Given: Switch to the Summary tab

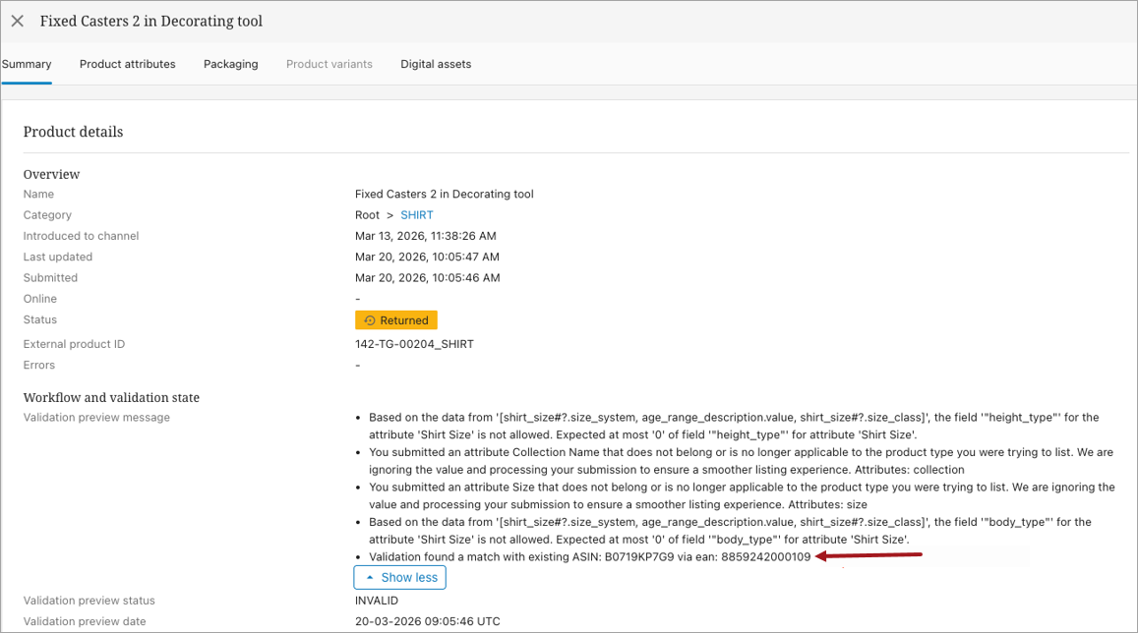Looking at the screenshot, I should (x=27, y=64).
